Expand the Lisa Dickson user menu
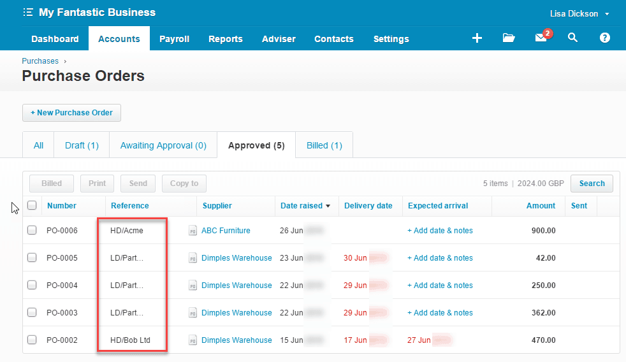 [x=579, y=13]
